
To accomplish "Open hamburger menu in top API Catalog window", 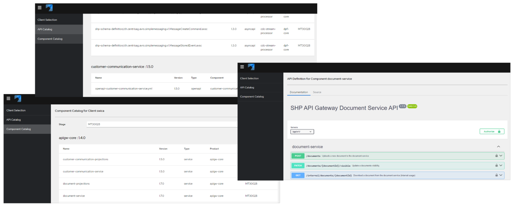I will pos(40,8).
